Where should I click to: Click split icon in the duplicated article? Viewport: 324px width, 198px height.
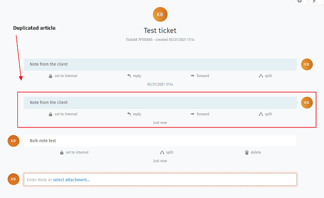coord(261,114)
